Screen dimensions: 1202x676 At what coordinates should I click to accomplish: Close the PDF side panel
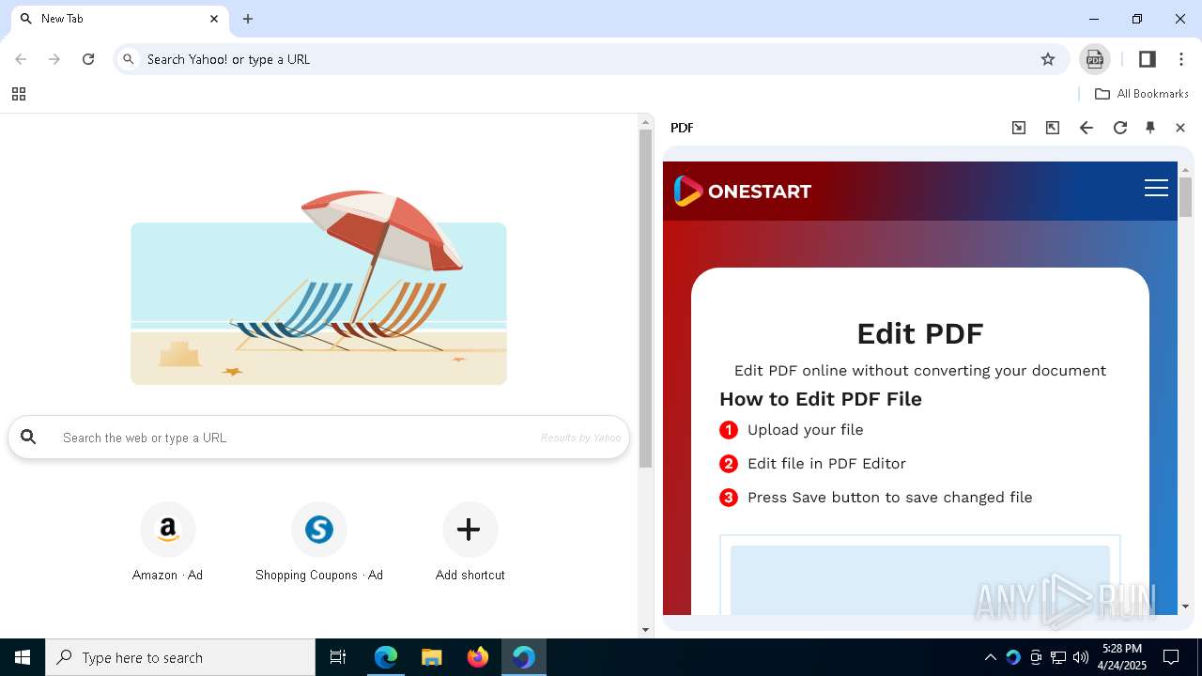pos(1180,128)
